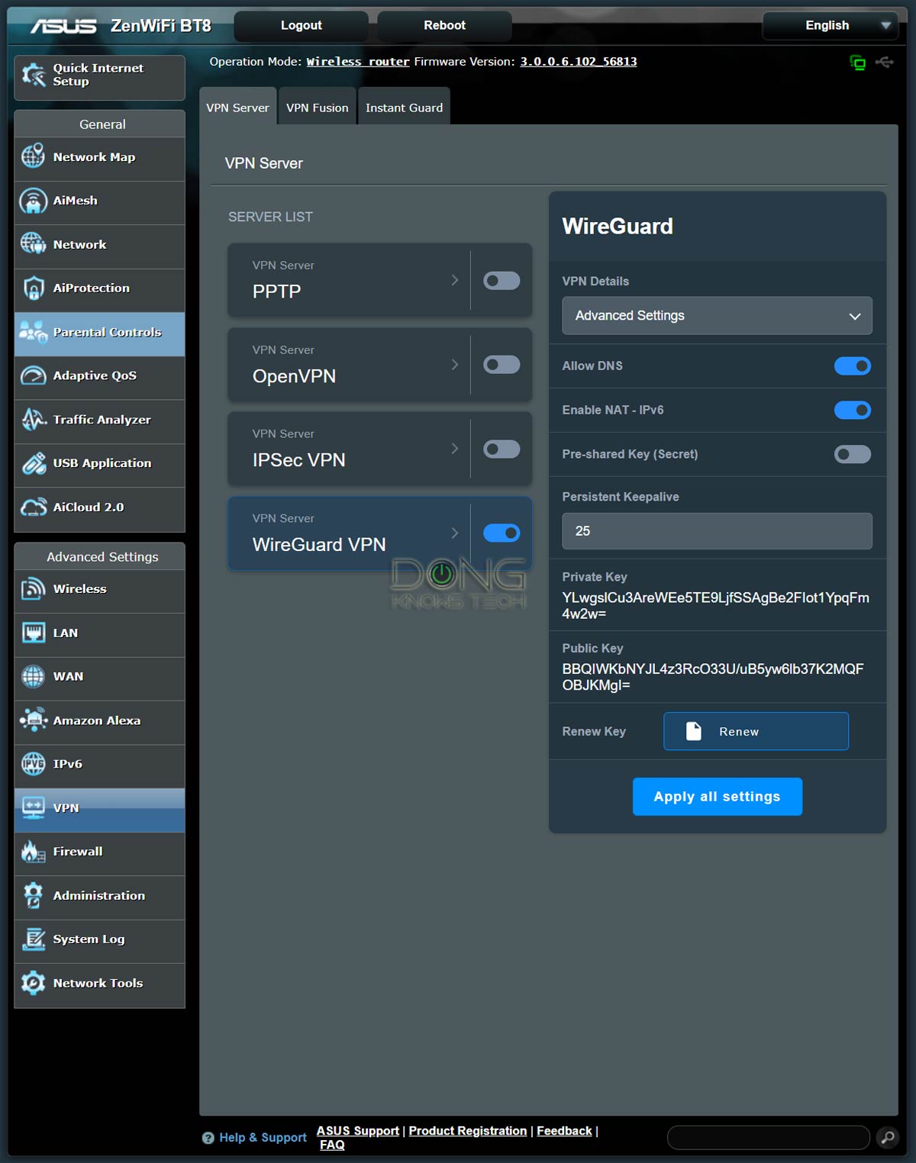Viewport: 916px width, 1163px height.
Task: Open the ASUS Support link
Action: click(358, 1131)
